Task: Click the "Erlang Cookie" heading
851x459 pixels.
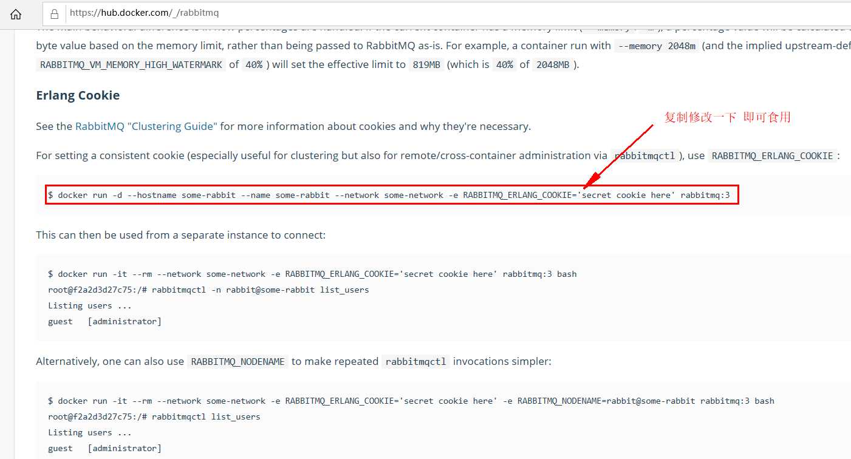Action: [x=78, y=95]
